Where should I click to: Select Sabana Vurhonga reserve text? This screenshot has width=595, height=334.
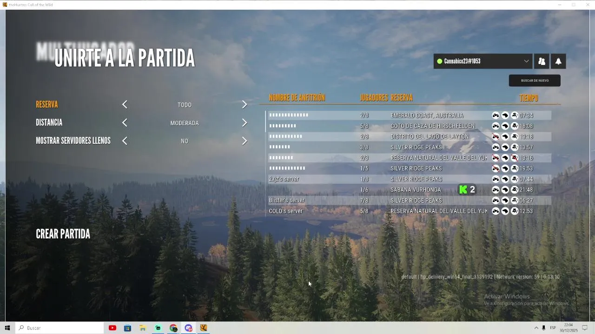(x=416, y=190)
